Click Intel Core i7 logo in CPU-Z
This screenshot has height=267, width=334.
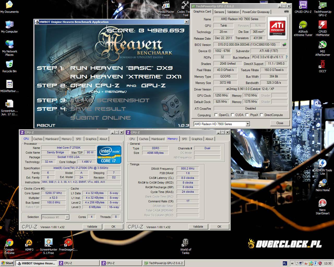pyautogui.click(x=109, y=155)
